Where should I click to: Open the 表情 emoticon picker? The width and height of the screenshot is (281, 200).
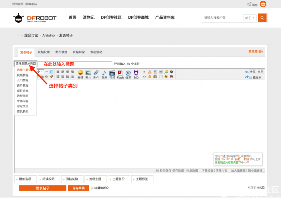click(80, 74)
